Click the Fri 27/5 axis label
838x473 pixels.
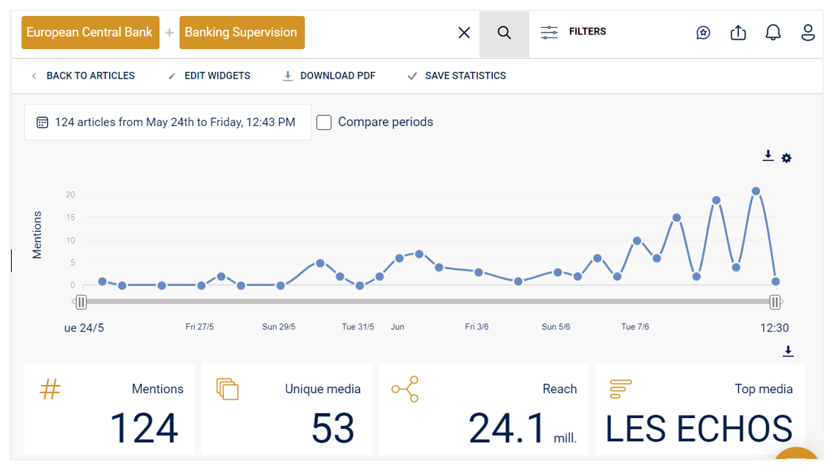pyautogui.click(x=199, y=327)
